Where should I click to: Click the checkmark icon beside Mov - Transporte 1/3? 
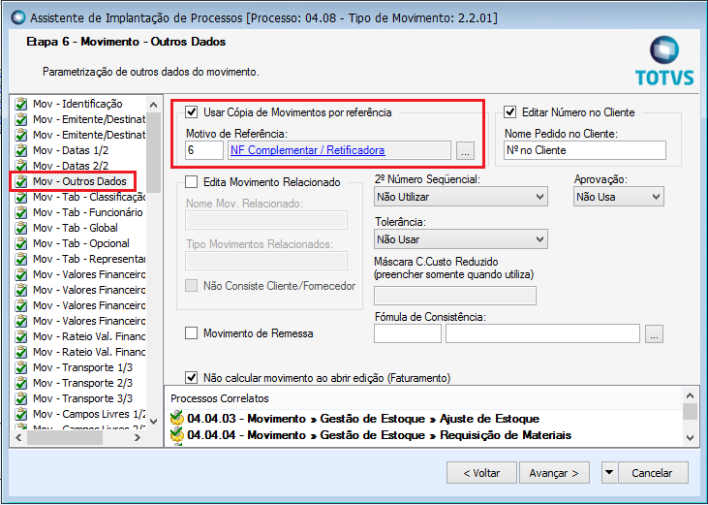pyautogui.click(x=20, y=367)
